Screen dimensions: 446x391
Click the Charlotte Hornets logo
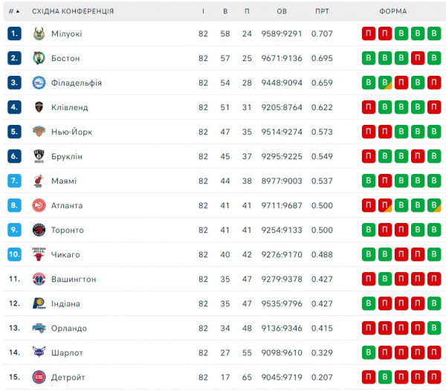(39, 352)
